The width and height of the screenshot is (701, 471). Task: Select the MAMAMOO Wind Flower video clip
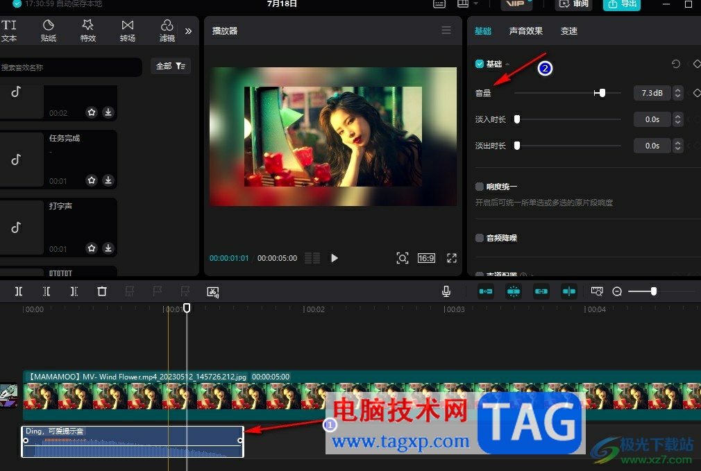click(x=362, y=395)
